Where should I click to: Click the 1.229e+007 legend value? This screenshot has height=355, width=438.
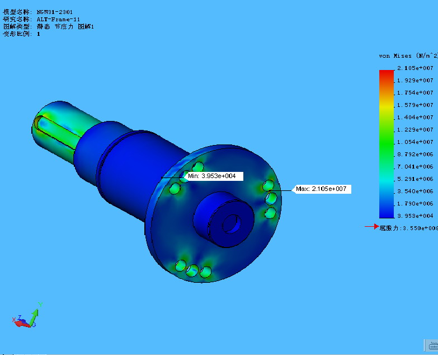(415, 129)
